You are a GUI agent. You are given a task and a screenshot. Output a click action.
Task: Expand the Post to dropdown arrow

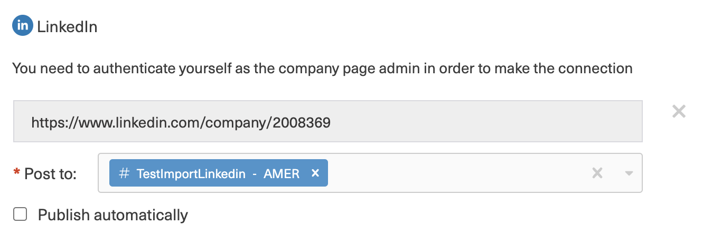pyautogui.click(x=629, y=173)
